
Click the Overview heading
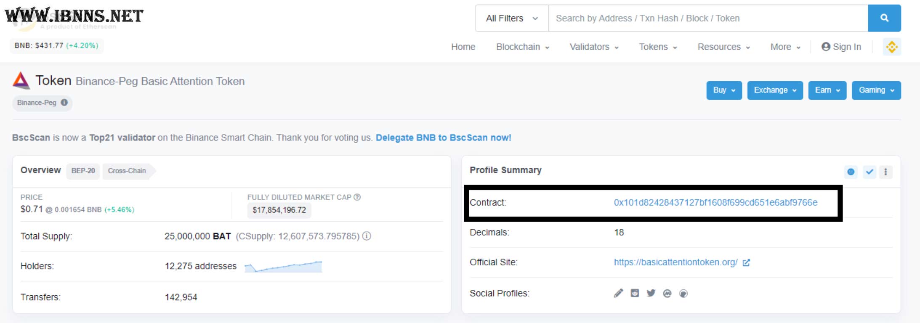(40, 170)
